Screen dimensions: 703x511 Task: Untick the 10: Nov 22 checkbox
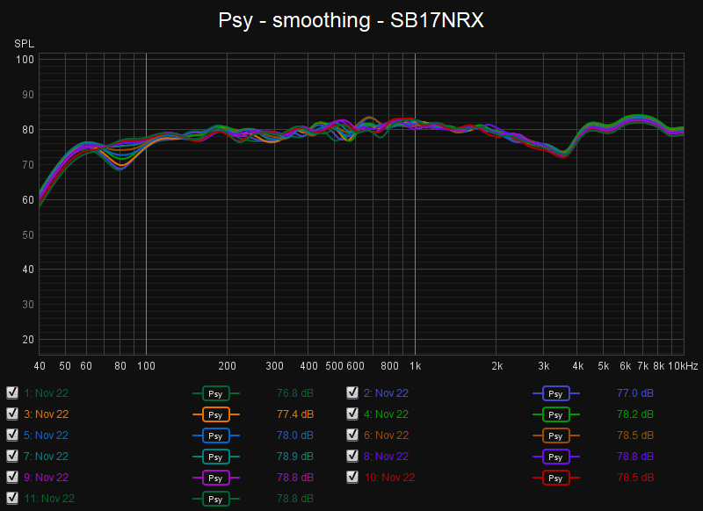(352, 477)
